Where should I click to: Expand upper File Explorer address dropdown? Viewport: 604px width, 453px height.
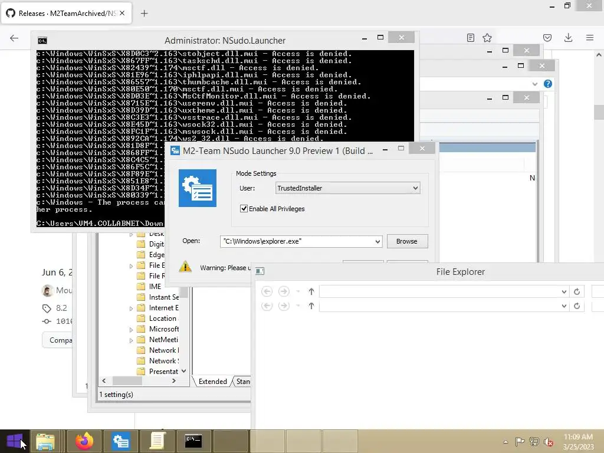564,292
